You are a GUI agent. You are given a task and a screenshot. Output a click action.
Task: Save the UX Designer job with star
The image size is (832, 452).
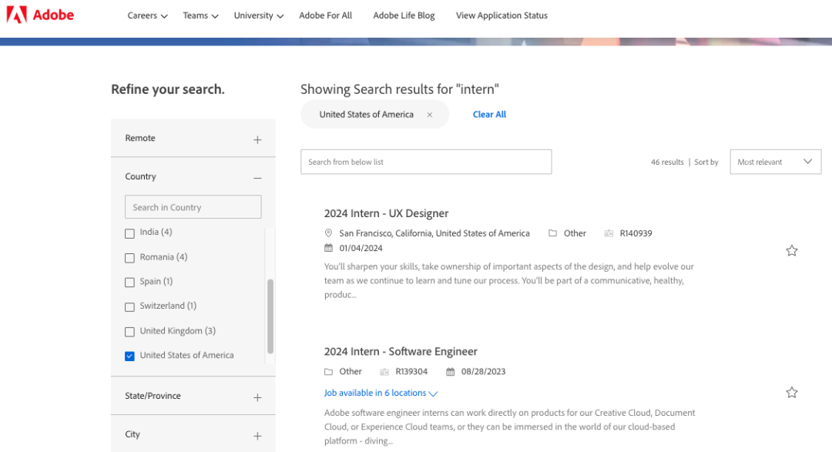tap(791, 250)
